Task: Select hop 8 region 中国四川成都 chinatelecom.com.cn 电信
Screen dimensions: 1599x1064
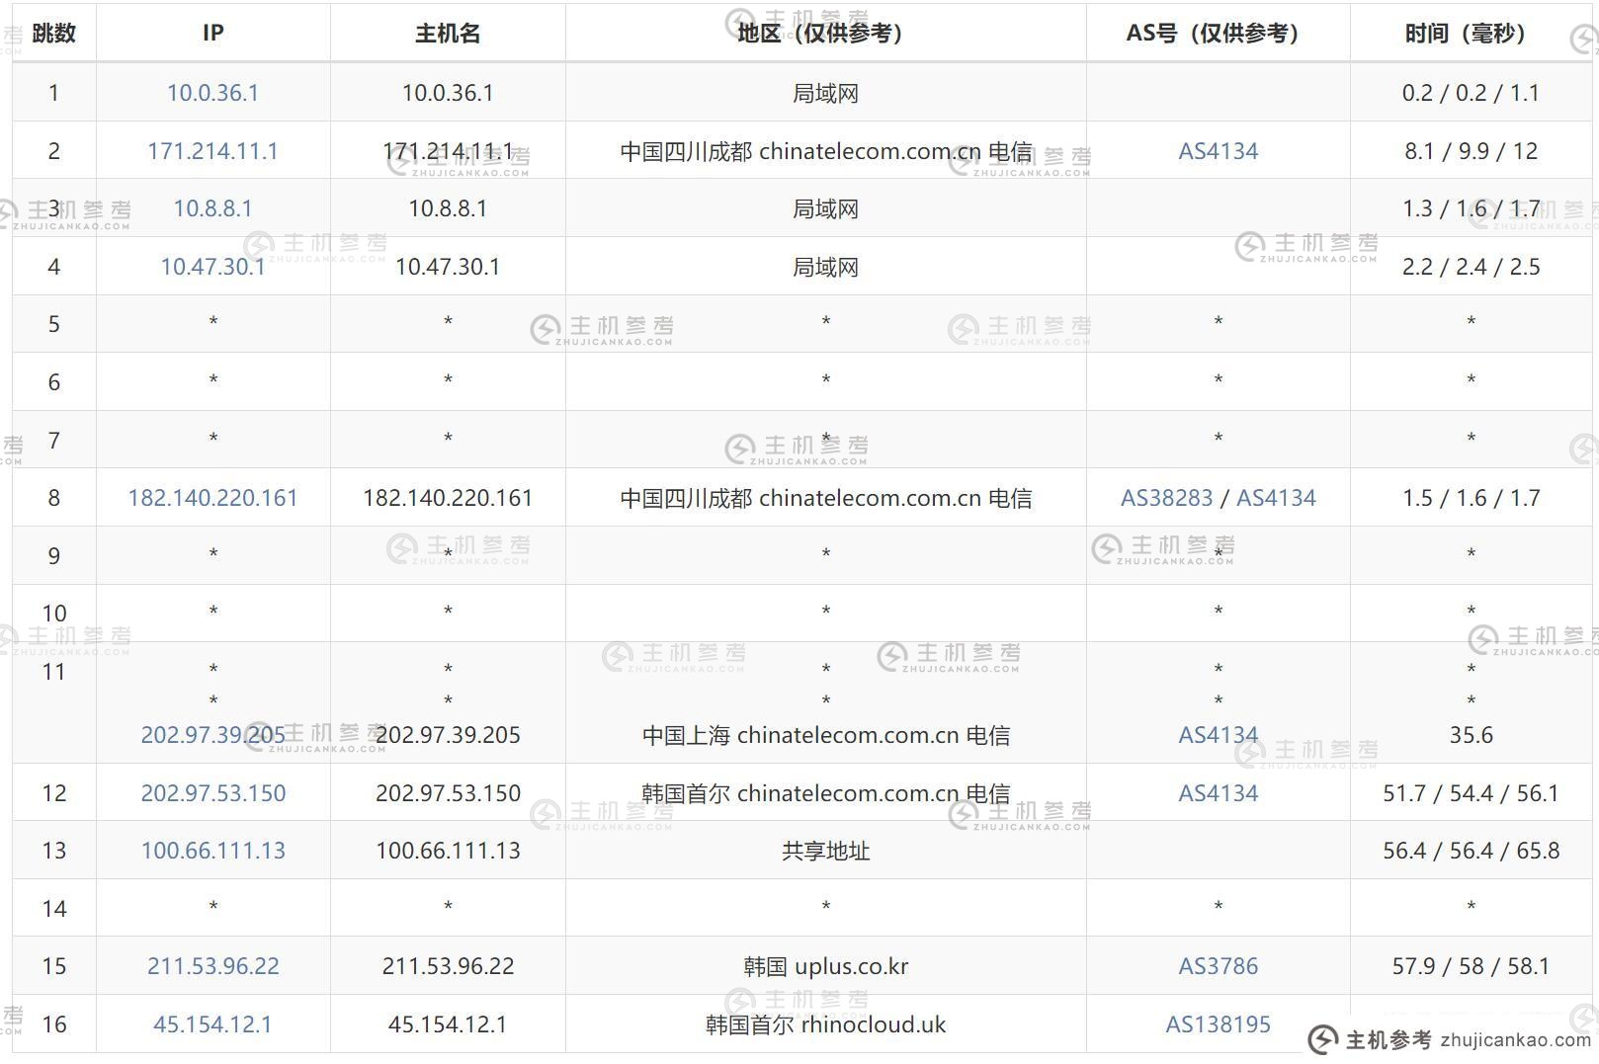Action: 825,498
